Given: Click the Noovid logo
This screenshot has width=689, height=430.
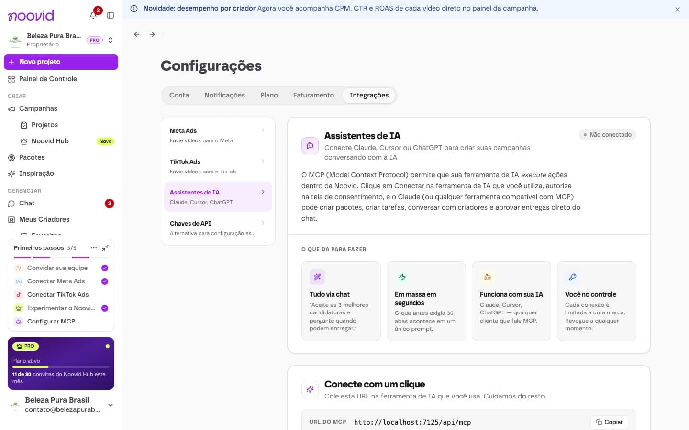Looking at the screenshot, I should tap(31, 15).
